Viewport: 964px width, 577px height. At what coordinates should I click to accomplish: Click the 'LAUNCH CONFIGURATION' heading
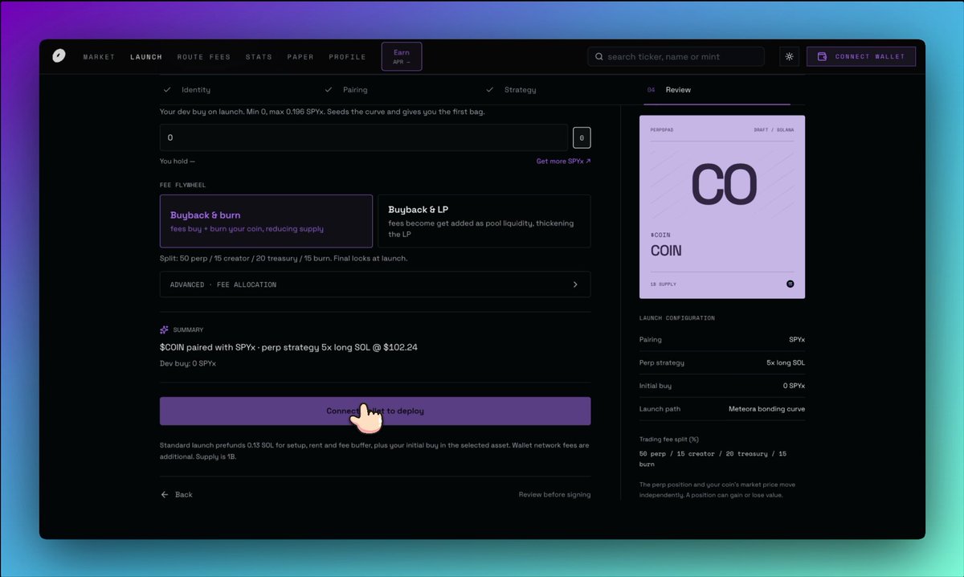point(677,318)
